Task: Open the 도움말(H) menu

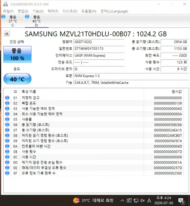Action: point(89,11)
